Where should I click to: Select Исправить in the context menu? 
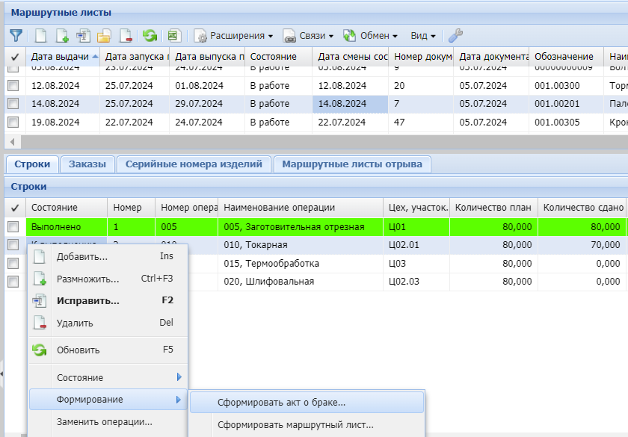[88, 301]
